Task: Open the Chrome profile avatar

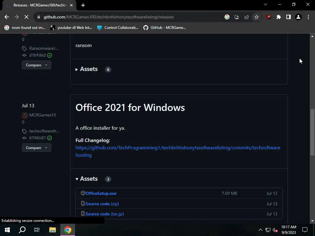Action: coord(298,17)
